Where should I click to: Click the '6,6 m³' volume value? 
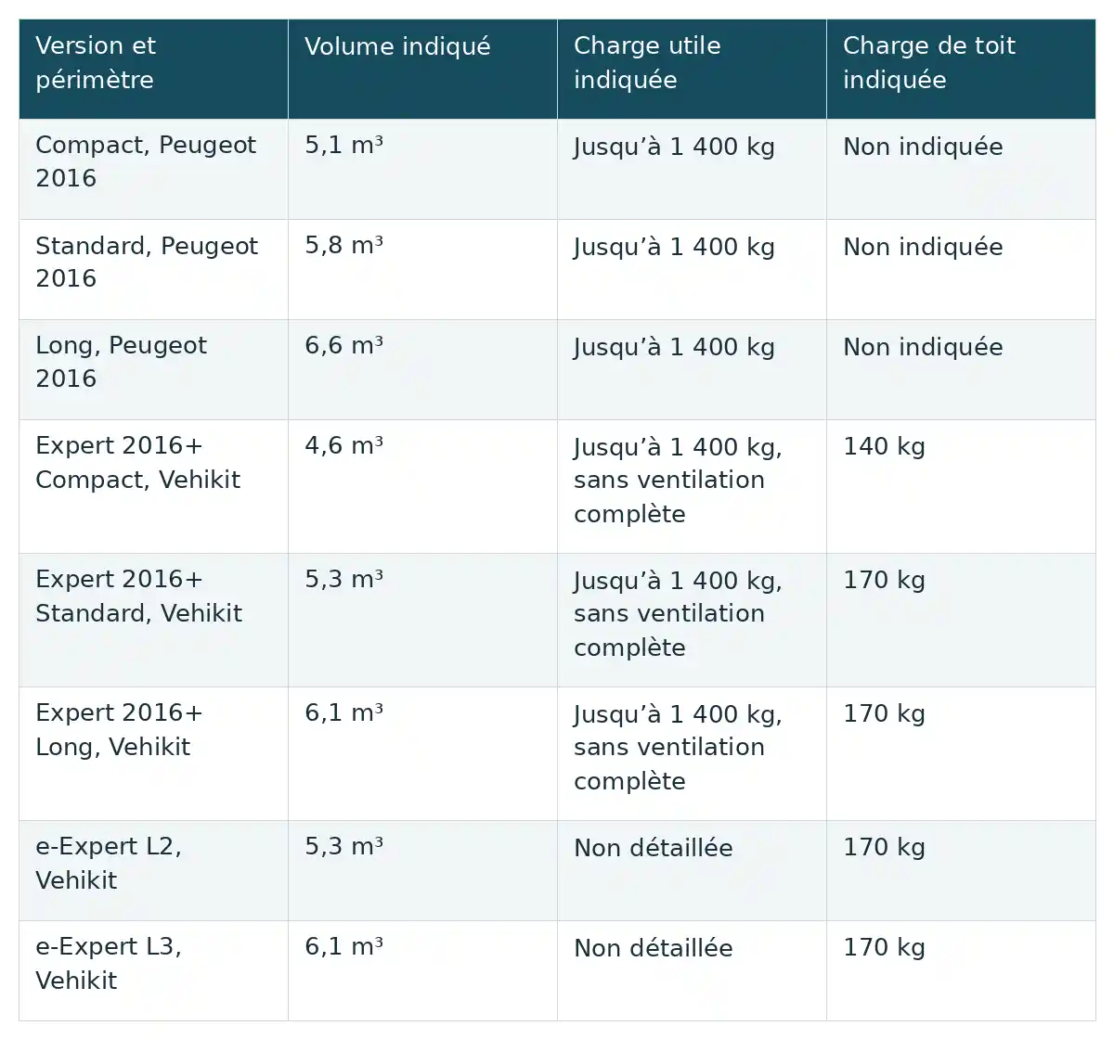(x=343, y=346)
